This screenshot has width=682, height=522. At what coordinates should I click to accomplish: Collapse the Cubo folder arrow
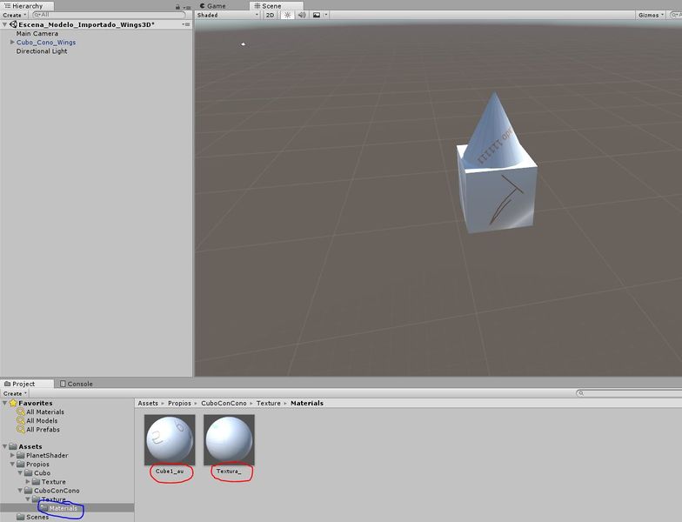20,473
